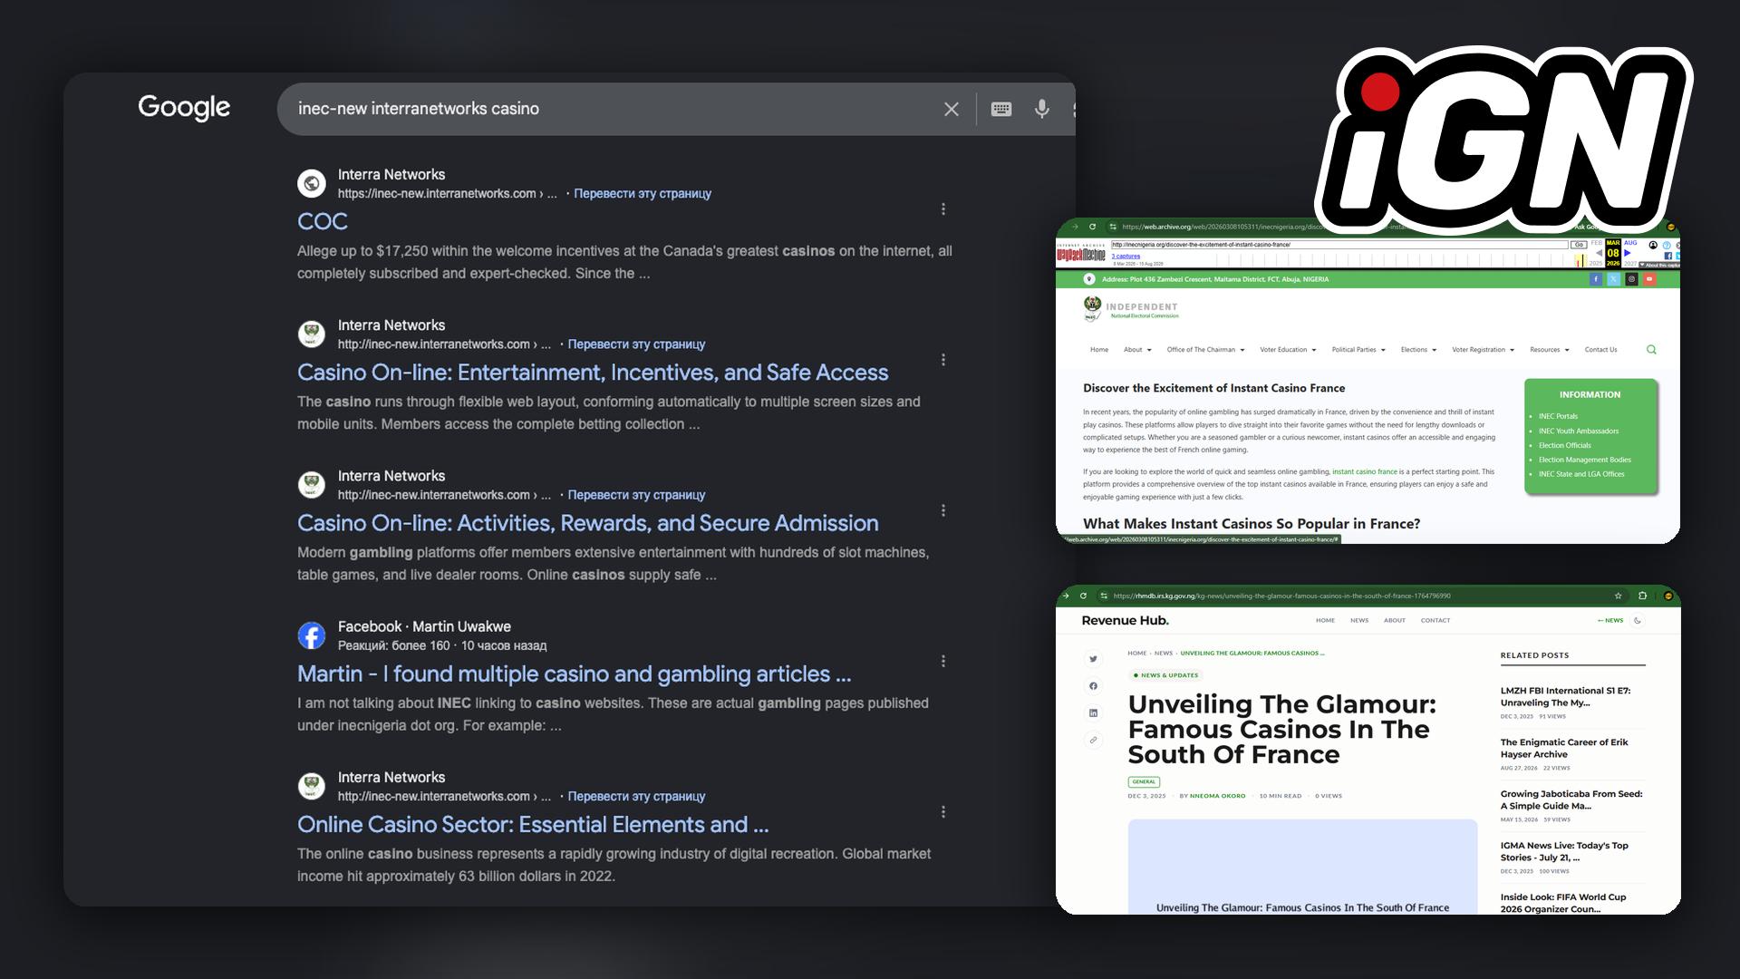Open more options for the 'Entertainment, Incentives' result
The image size is (1740, 979).
coord(943,359)
